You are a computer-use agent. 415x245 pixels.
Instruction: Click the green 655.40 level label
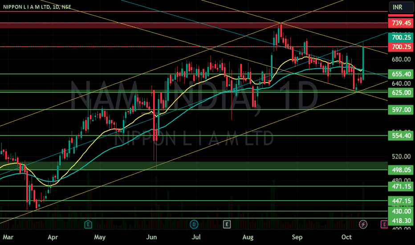(x=401, y=74)
